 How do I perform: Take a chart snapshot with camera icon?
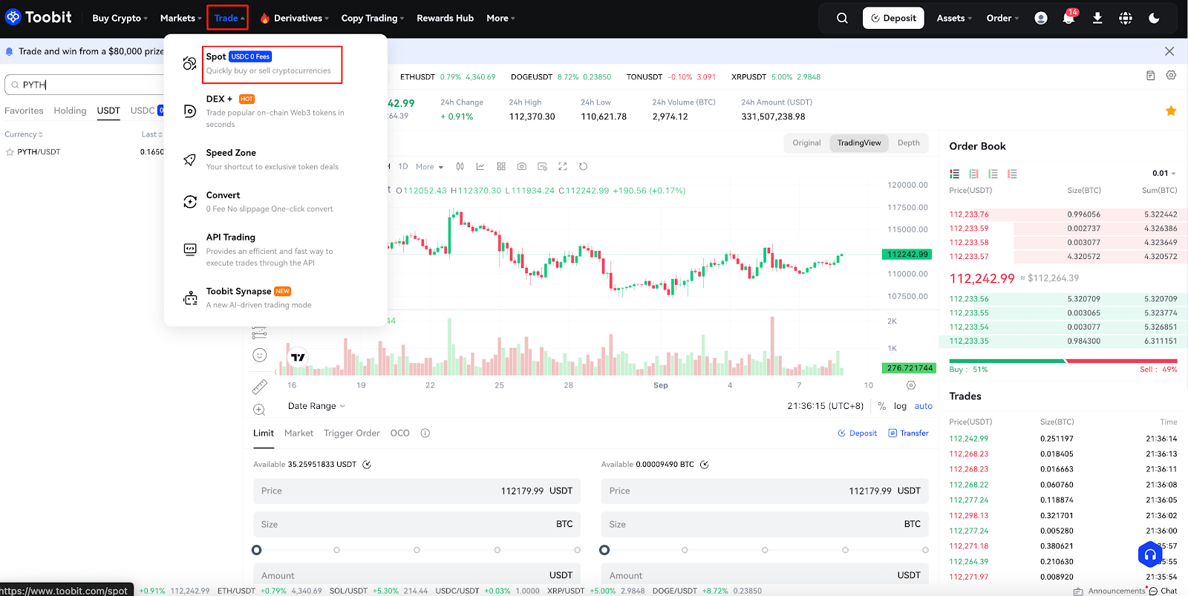coord(522,166)
